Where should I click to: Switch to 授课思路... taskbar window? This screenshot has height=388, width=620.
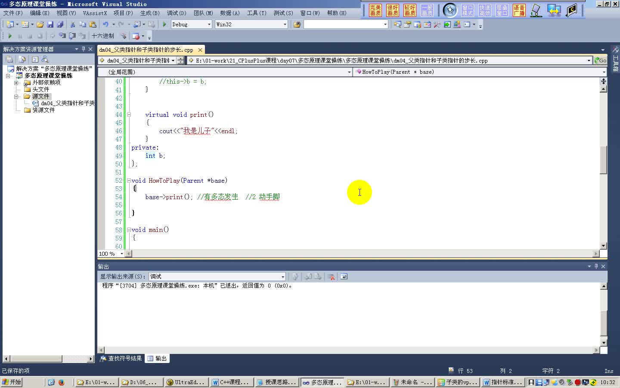click(x=276, y=382)
